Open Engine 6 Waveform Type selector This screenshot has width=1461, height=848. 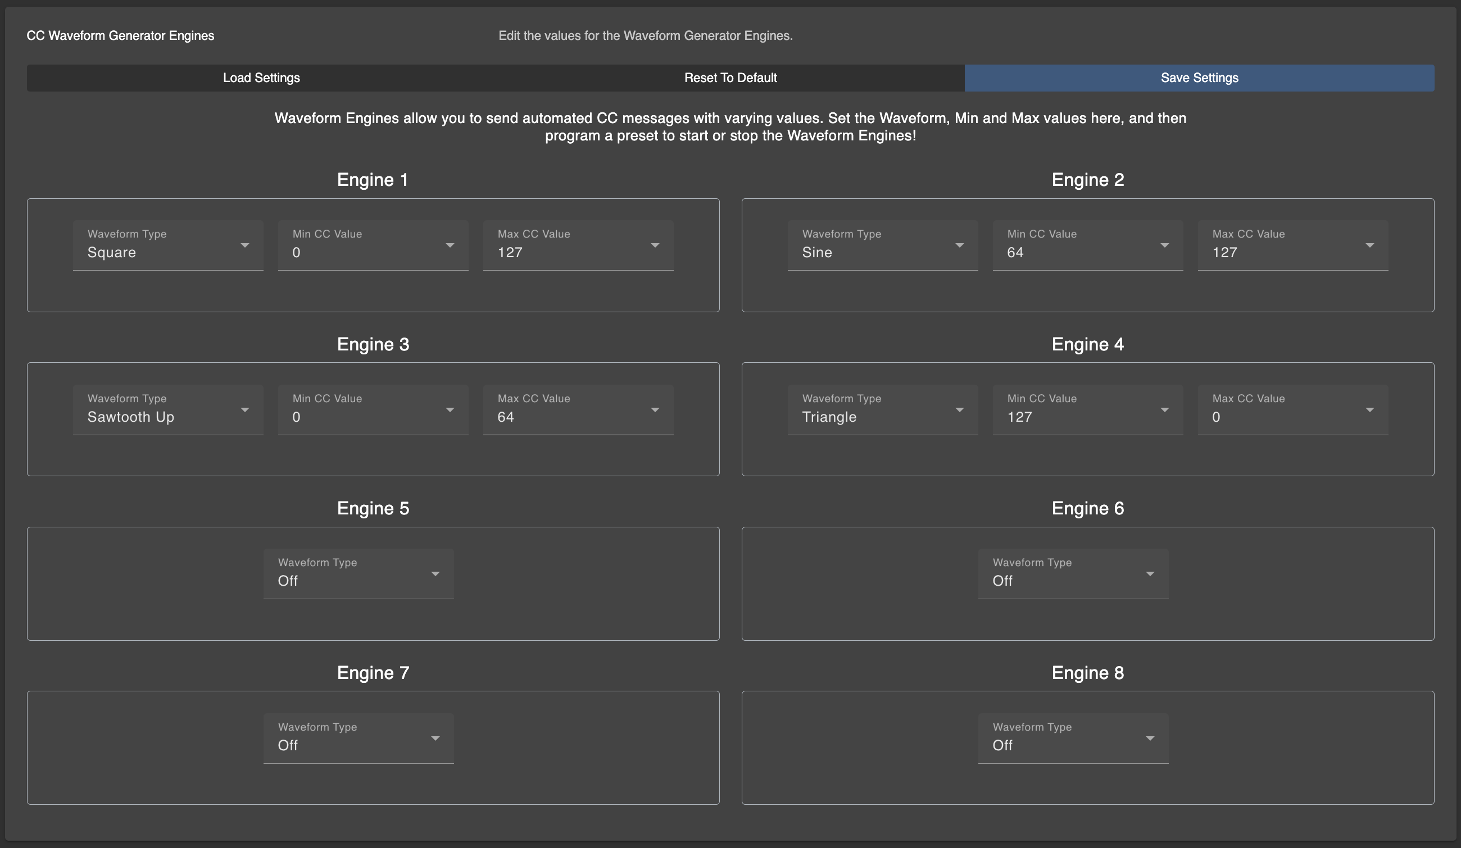[x=1073, y=573]
